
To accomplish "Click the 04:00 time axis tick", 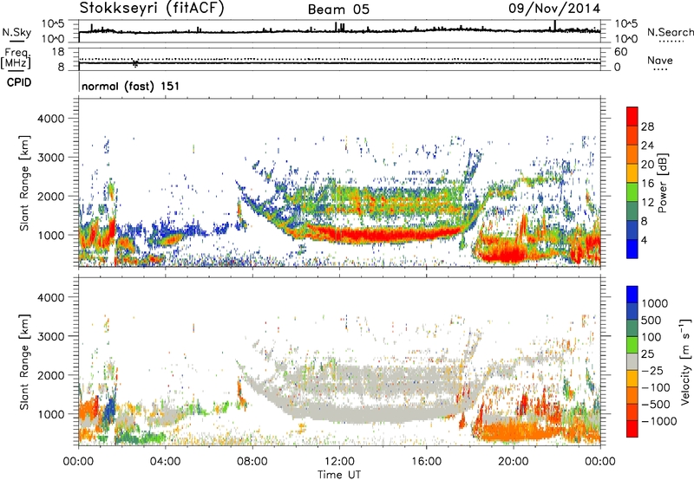I will pos(166,462).
